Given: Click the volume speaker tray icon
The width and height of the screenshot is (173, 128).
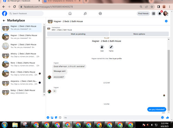Looking at the screenshot, I should pos(152,125).
